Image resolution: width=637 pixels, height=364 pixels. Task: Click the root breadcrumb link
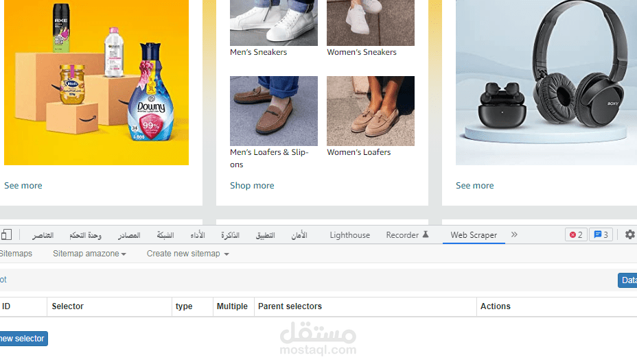(x=3, y=280)
